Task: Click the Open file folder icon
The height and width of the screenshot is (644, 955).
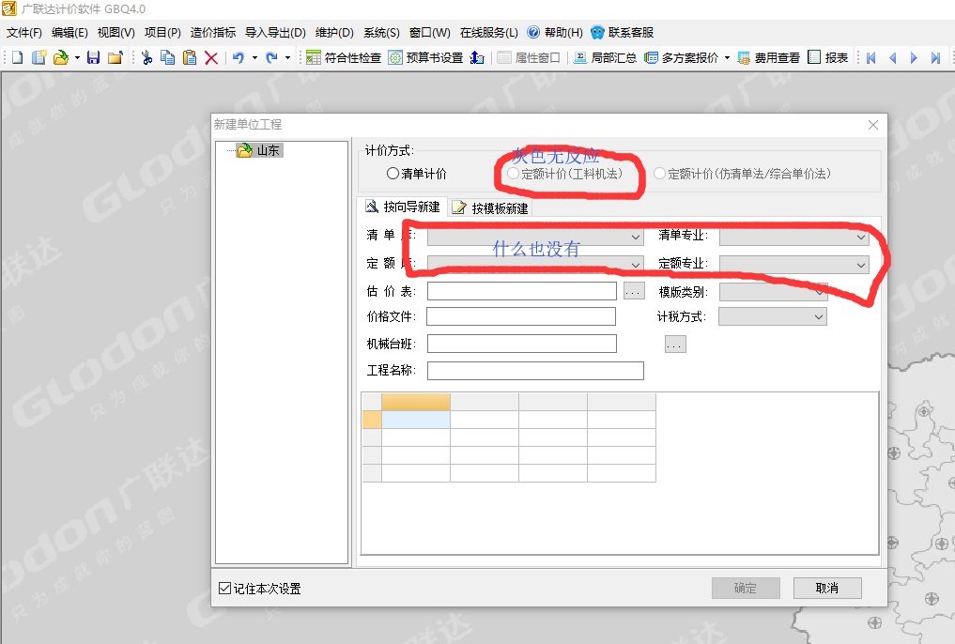Action: click(x=61, y=58)
